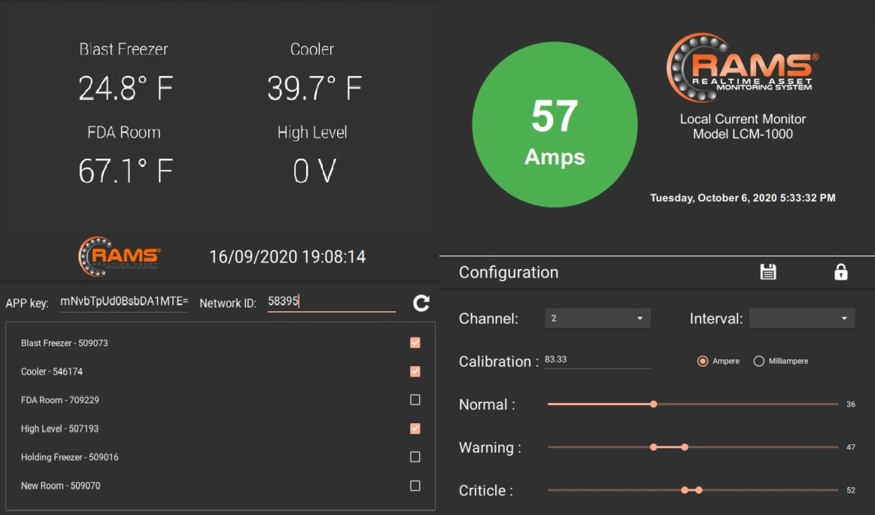
Task: Click the Cooler 39.7° F reading
Action: pos(314,88)
